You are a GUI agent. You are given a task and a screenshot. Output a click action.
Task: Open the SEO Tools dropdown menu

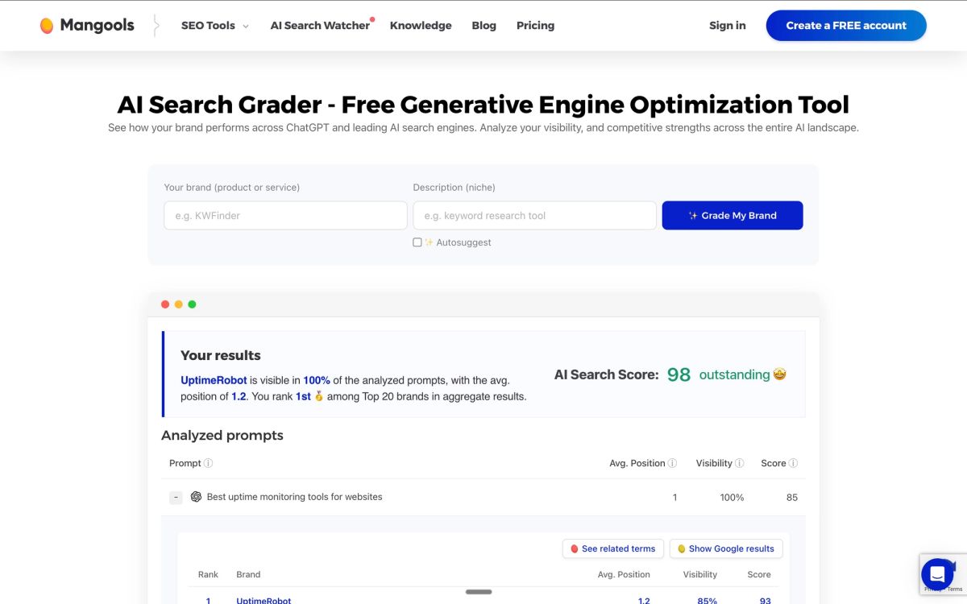pyautogui.click(x=214, y=26)
